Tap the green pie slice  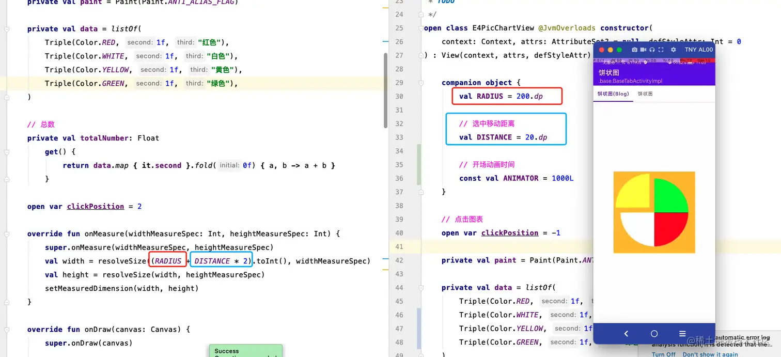point(668,199)
